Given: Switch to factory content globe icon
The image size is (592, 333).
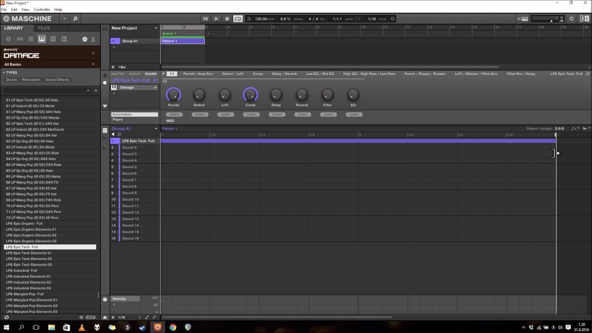Looking at the screenshot, I should [x=85, y=39].
